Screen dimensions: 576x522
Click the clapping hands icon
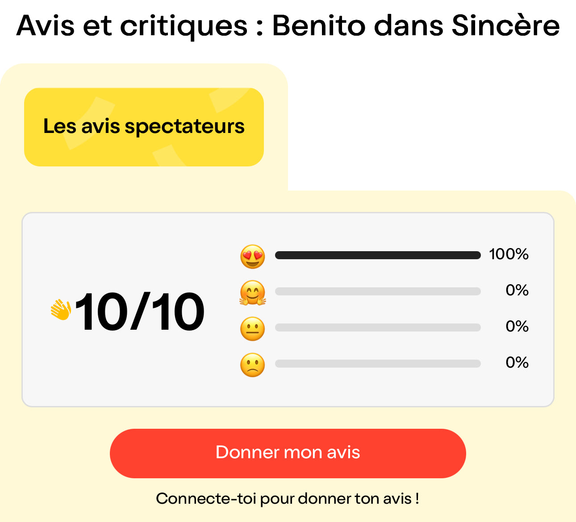pos(61,310)
